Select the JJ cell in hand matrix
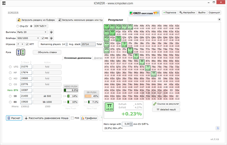227x145 pixels. 124,44
